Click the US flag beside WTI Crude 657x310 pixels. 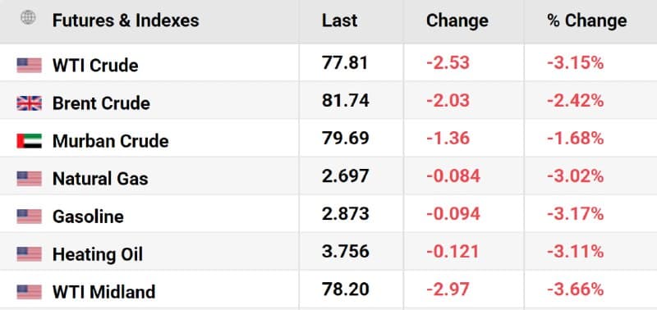click(29, 66)
